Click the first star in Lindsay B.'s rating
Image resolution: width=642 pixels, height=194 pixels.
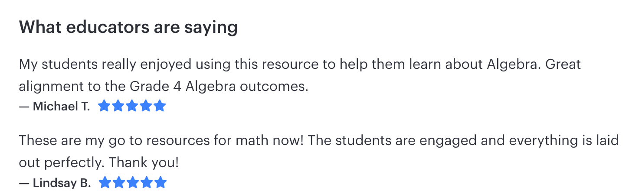point(105,183)
